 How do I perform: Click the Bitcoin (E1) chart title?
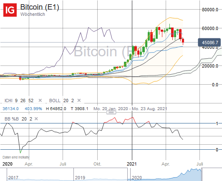click(40, 7)
